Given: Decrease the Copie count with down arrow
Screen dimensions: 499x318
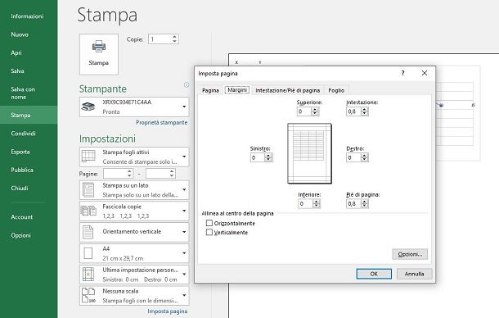Looking at the screenshot, I should pyautogui.click(x=174, y=41).
